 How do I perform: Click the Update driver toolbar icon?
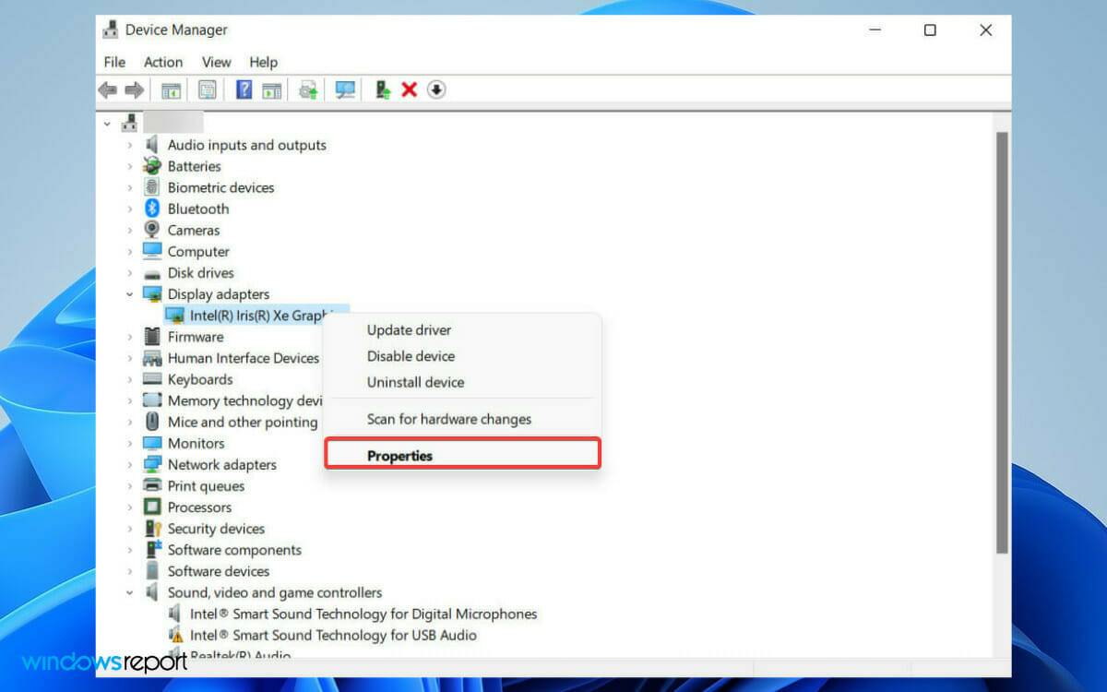pyautogui.click(x=307, y=89)
